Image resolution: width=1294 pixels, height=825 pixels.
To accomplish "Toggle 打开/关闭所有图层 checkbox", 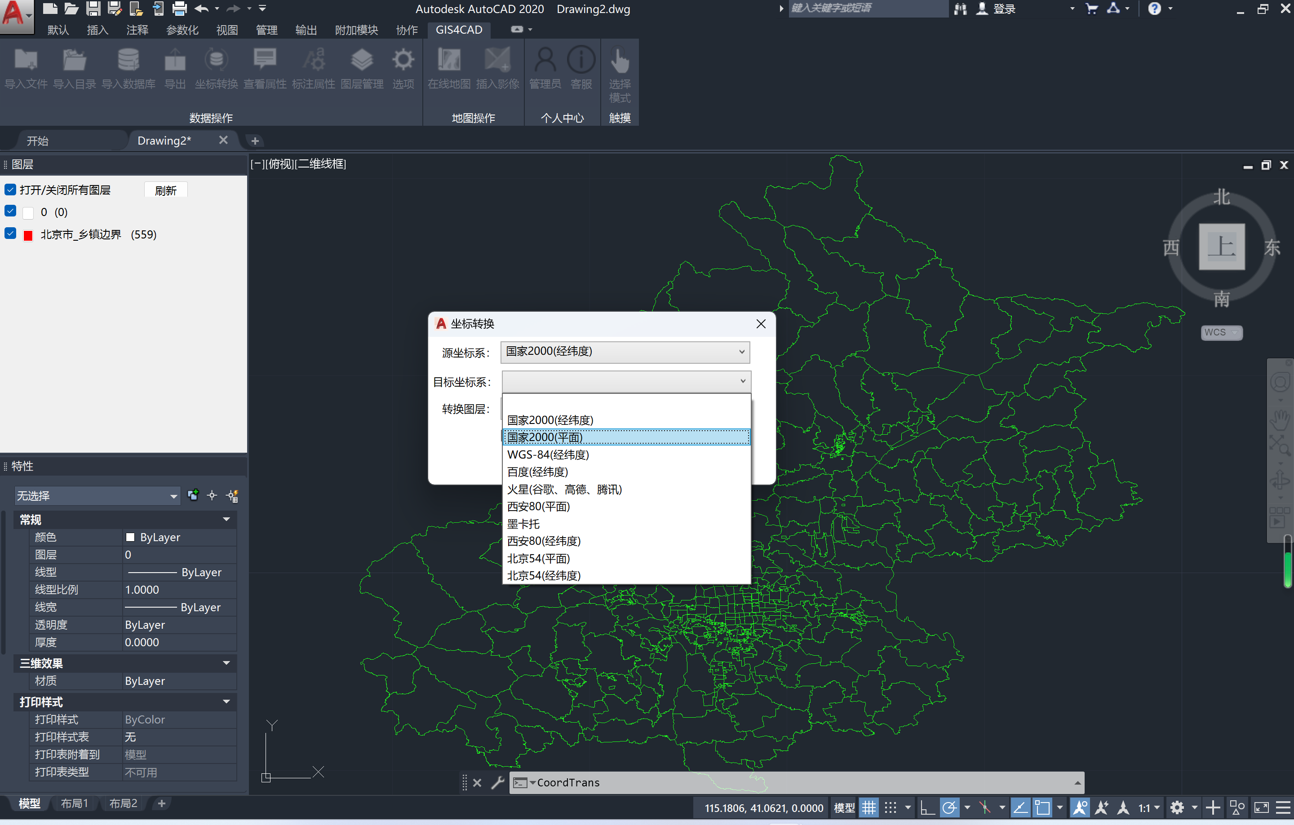I will tap(10, 190).
